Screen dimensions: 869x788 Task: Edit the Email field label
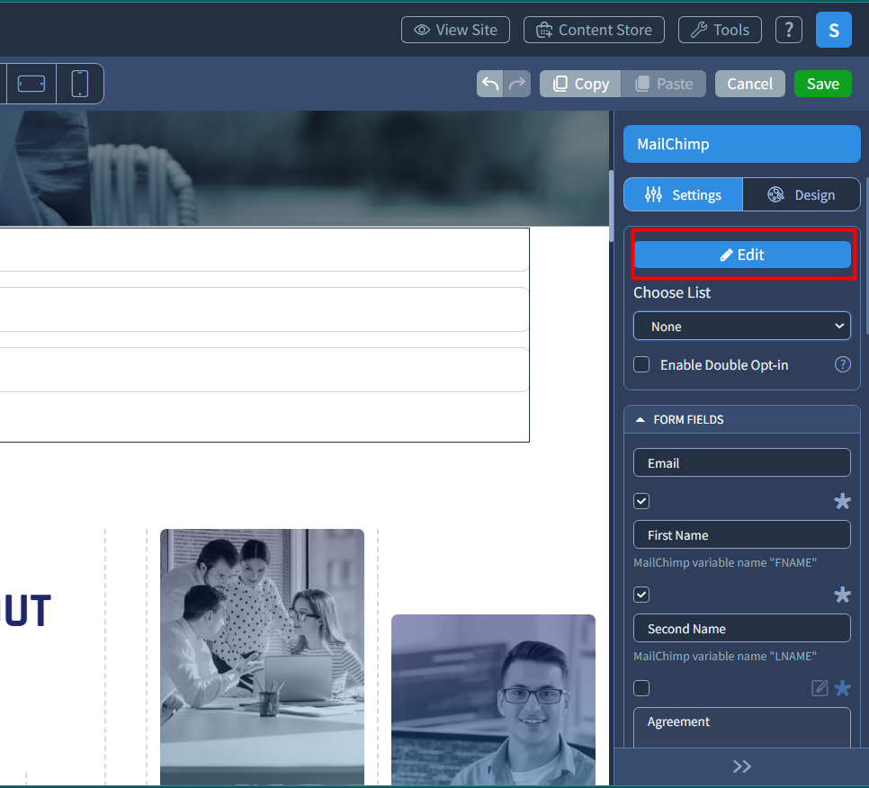pyautogui.click(x=741, y=462)
